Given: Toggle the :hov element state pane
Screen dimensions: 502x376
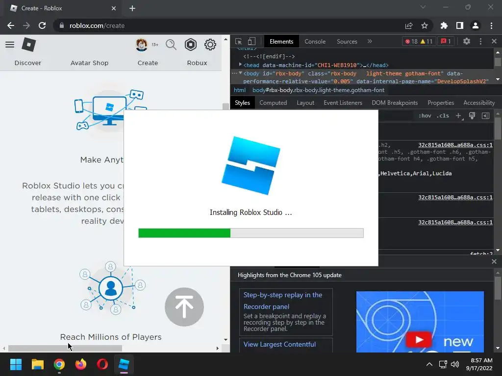Looking at the screenshot, I should pyautogui.click(x=425, y=116).
